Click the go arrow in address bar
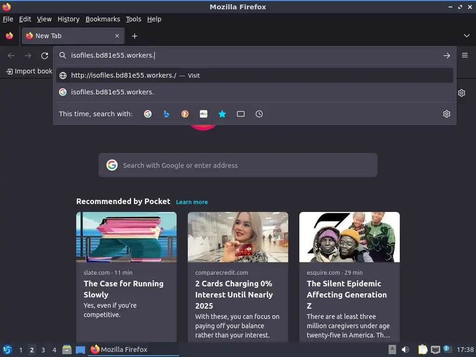Screen dimensions: 476x357 (447, 56)
